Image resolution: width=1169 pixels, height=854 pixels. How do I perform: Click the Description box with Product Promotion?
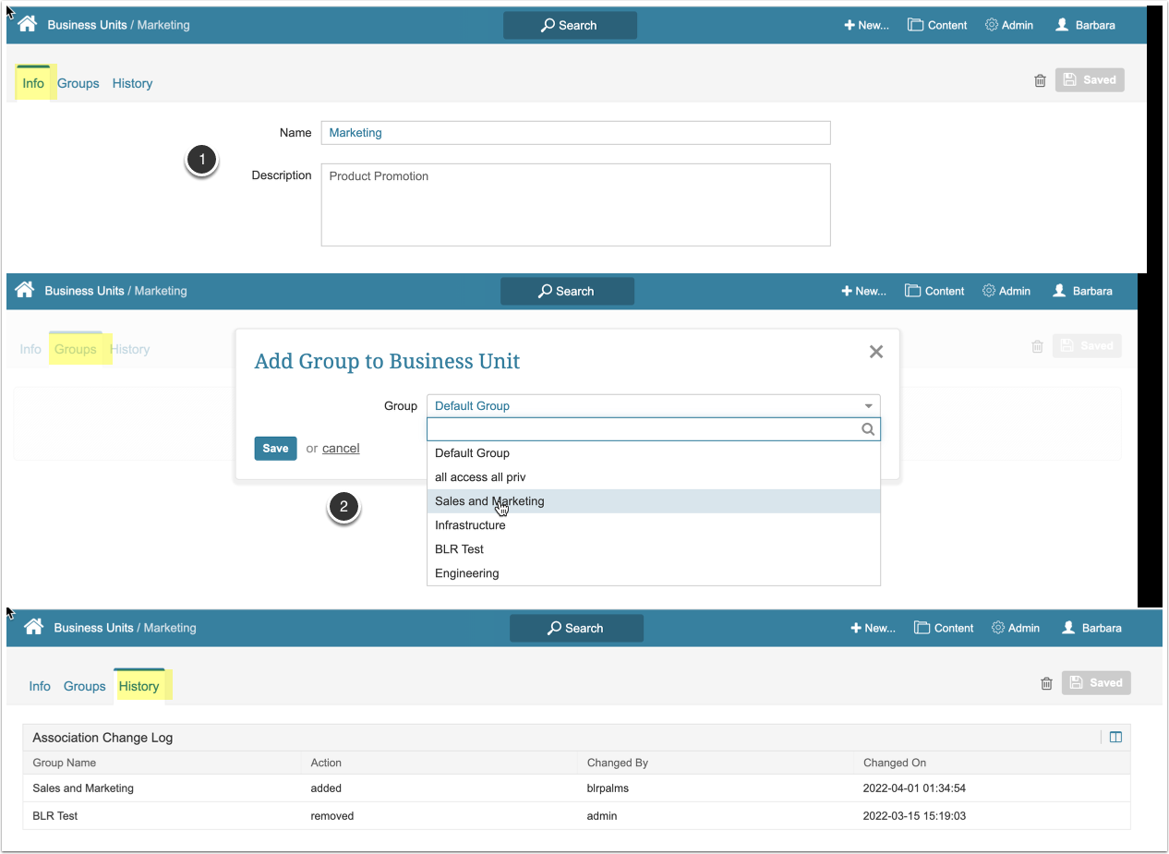tap(575, 205)
